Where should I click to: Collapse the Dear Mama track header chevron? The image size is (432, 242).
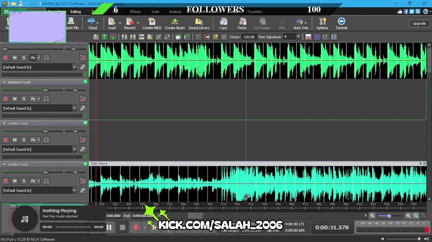click(x=4, y=164)
